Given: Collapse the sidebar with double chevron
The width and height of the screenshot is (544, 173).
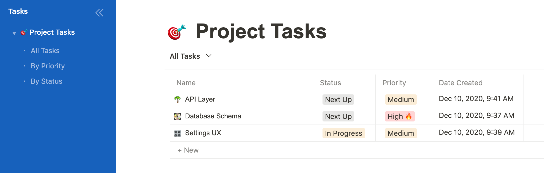Looking at the screenshot, I should tap(99, 13).
